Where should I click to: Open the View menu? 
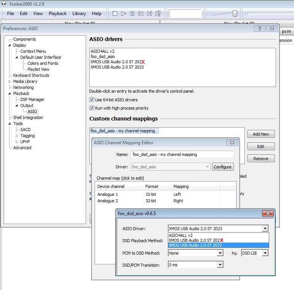click(38, 14)
